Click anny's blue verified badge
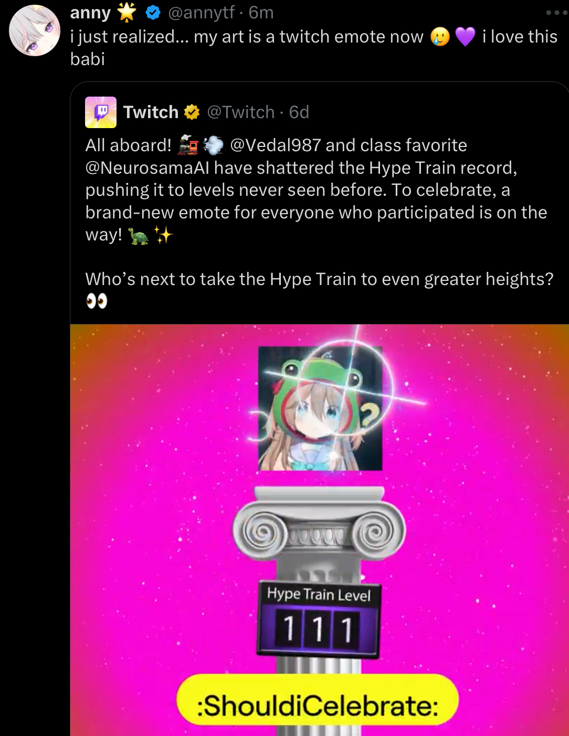Viewport: 569px width, 736px height. tap(153, 13)
